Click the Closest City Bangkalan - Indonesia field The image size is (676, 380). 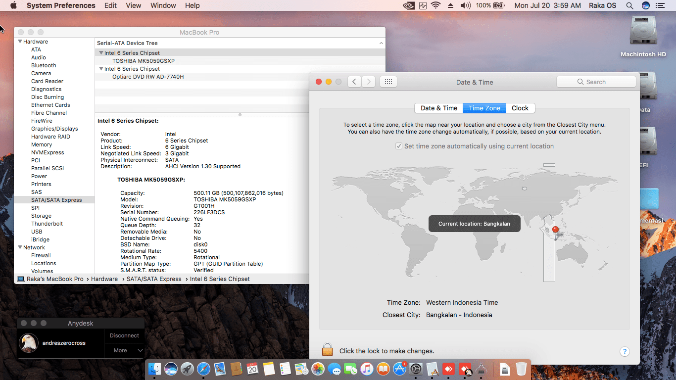[x=459, y=315]
